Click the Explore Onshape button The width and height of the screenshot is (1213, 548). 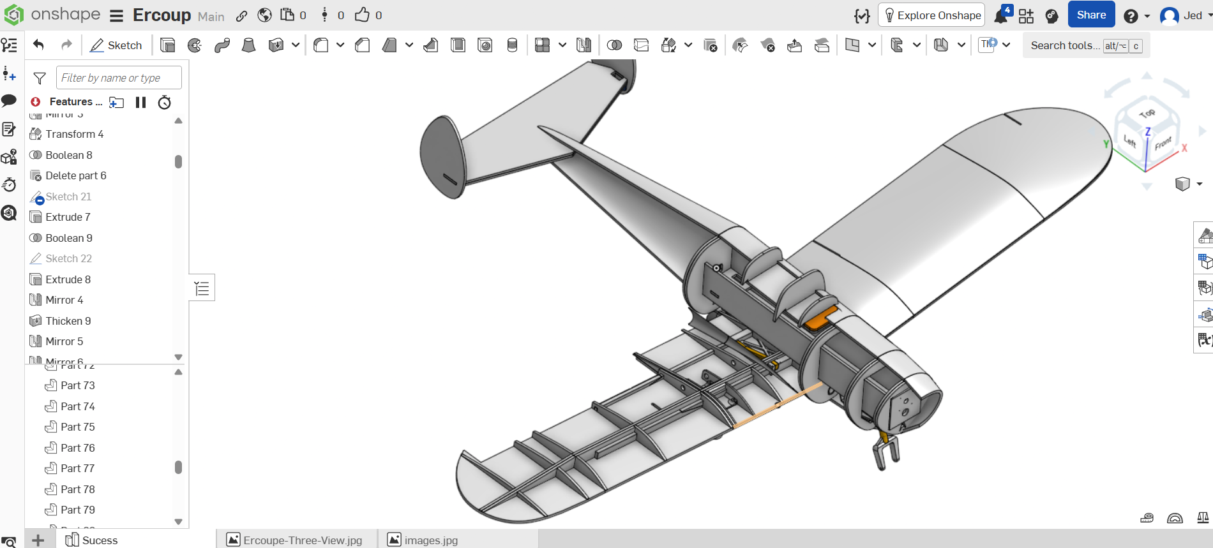[931, 15]
